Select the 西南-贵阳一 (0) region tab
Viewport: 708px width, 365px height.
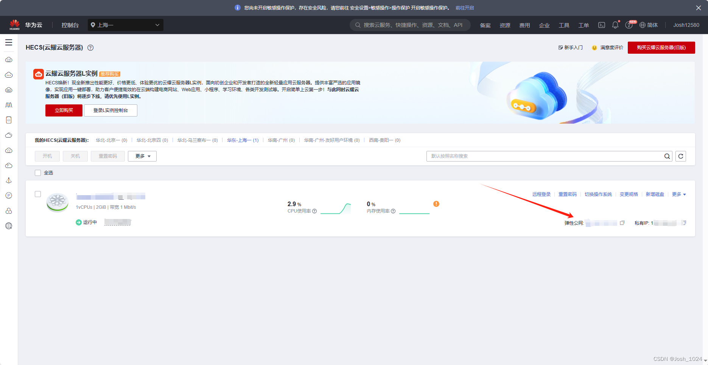pos(385,140)
